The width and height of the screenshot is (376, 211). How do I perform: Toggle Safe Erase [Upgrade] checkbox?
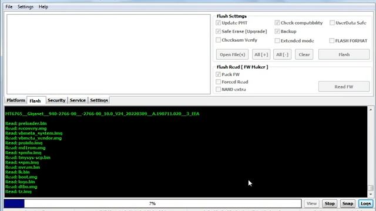click(218, 31)
